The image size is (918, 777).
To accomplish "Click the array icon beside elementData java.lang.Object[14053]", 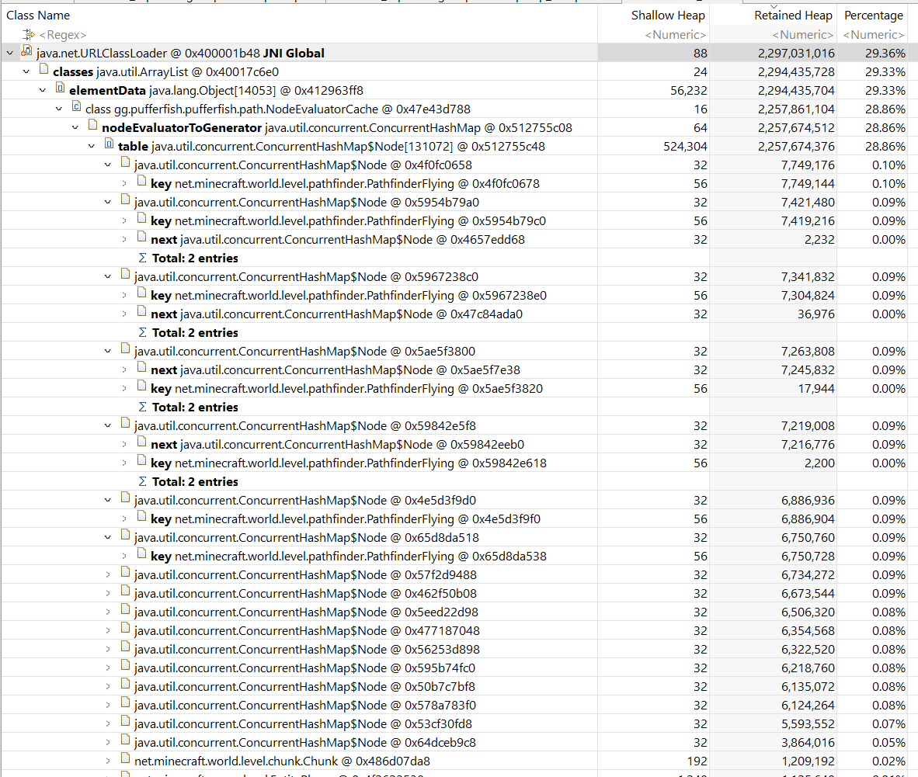I will point(61,90).
